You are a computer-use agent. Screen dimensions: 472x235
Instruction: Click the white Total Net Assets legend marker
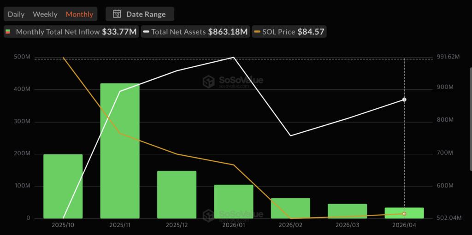tap(146, 32)
